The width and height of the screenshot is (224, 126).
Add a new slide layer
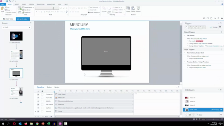click(187, 115)
